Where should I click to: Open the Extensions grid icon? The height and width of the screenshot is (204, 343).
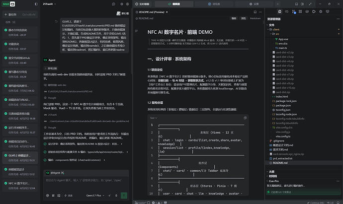tap(300, 11)
